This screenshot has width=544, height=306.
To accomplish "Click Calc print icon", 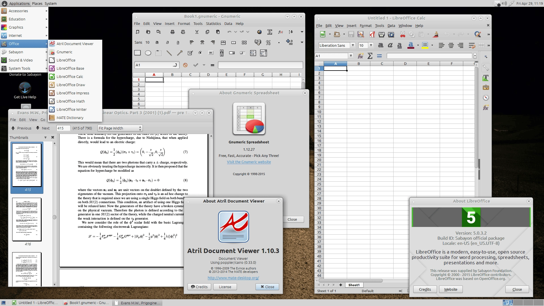I will [x=381, y=35].
